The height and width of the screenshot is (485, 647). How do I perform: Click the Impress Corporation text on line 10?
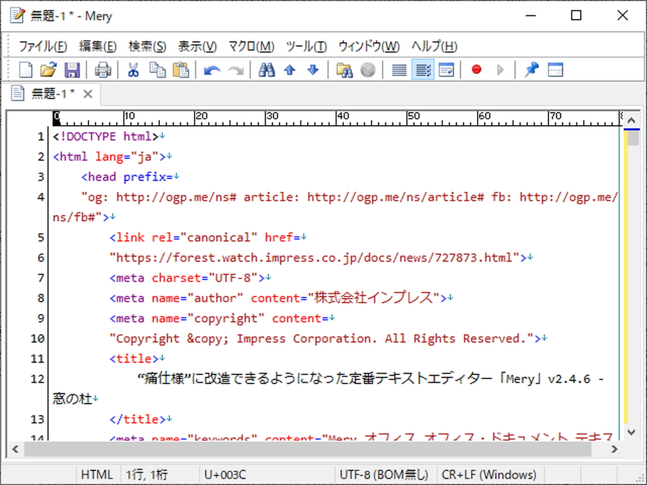pyautogui.click(x=304, y=338)
